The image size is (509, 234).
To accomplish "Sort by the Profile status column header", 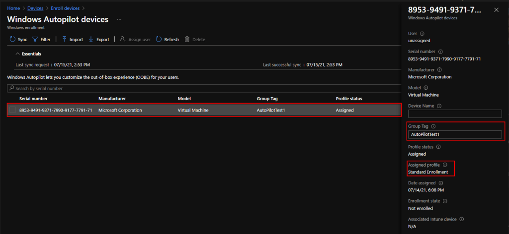I will 349,99.
